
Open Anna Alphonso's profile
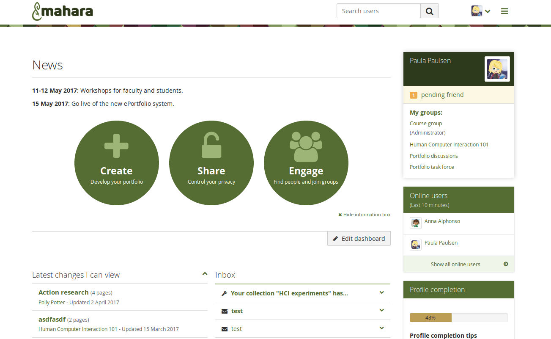tap(442, 221)
